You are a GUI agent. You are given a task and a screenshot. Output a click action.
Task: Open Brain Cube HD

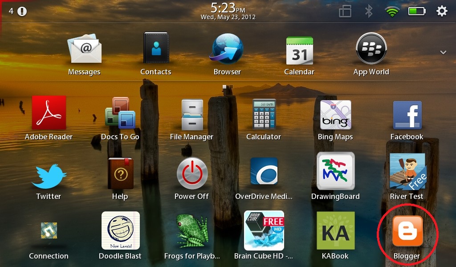click(x=264, y=231)
